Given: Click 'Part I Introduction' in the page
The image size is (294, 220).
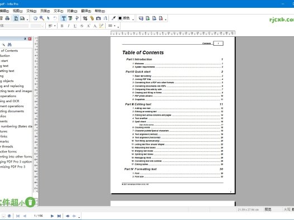Looking at the screenshot, I should (139, 59).
